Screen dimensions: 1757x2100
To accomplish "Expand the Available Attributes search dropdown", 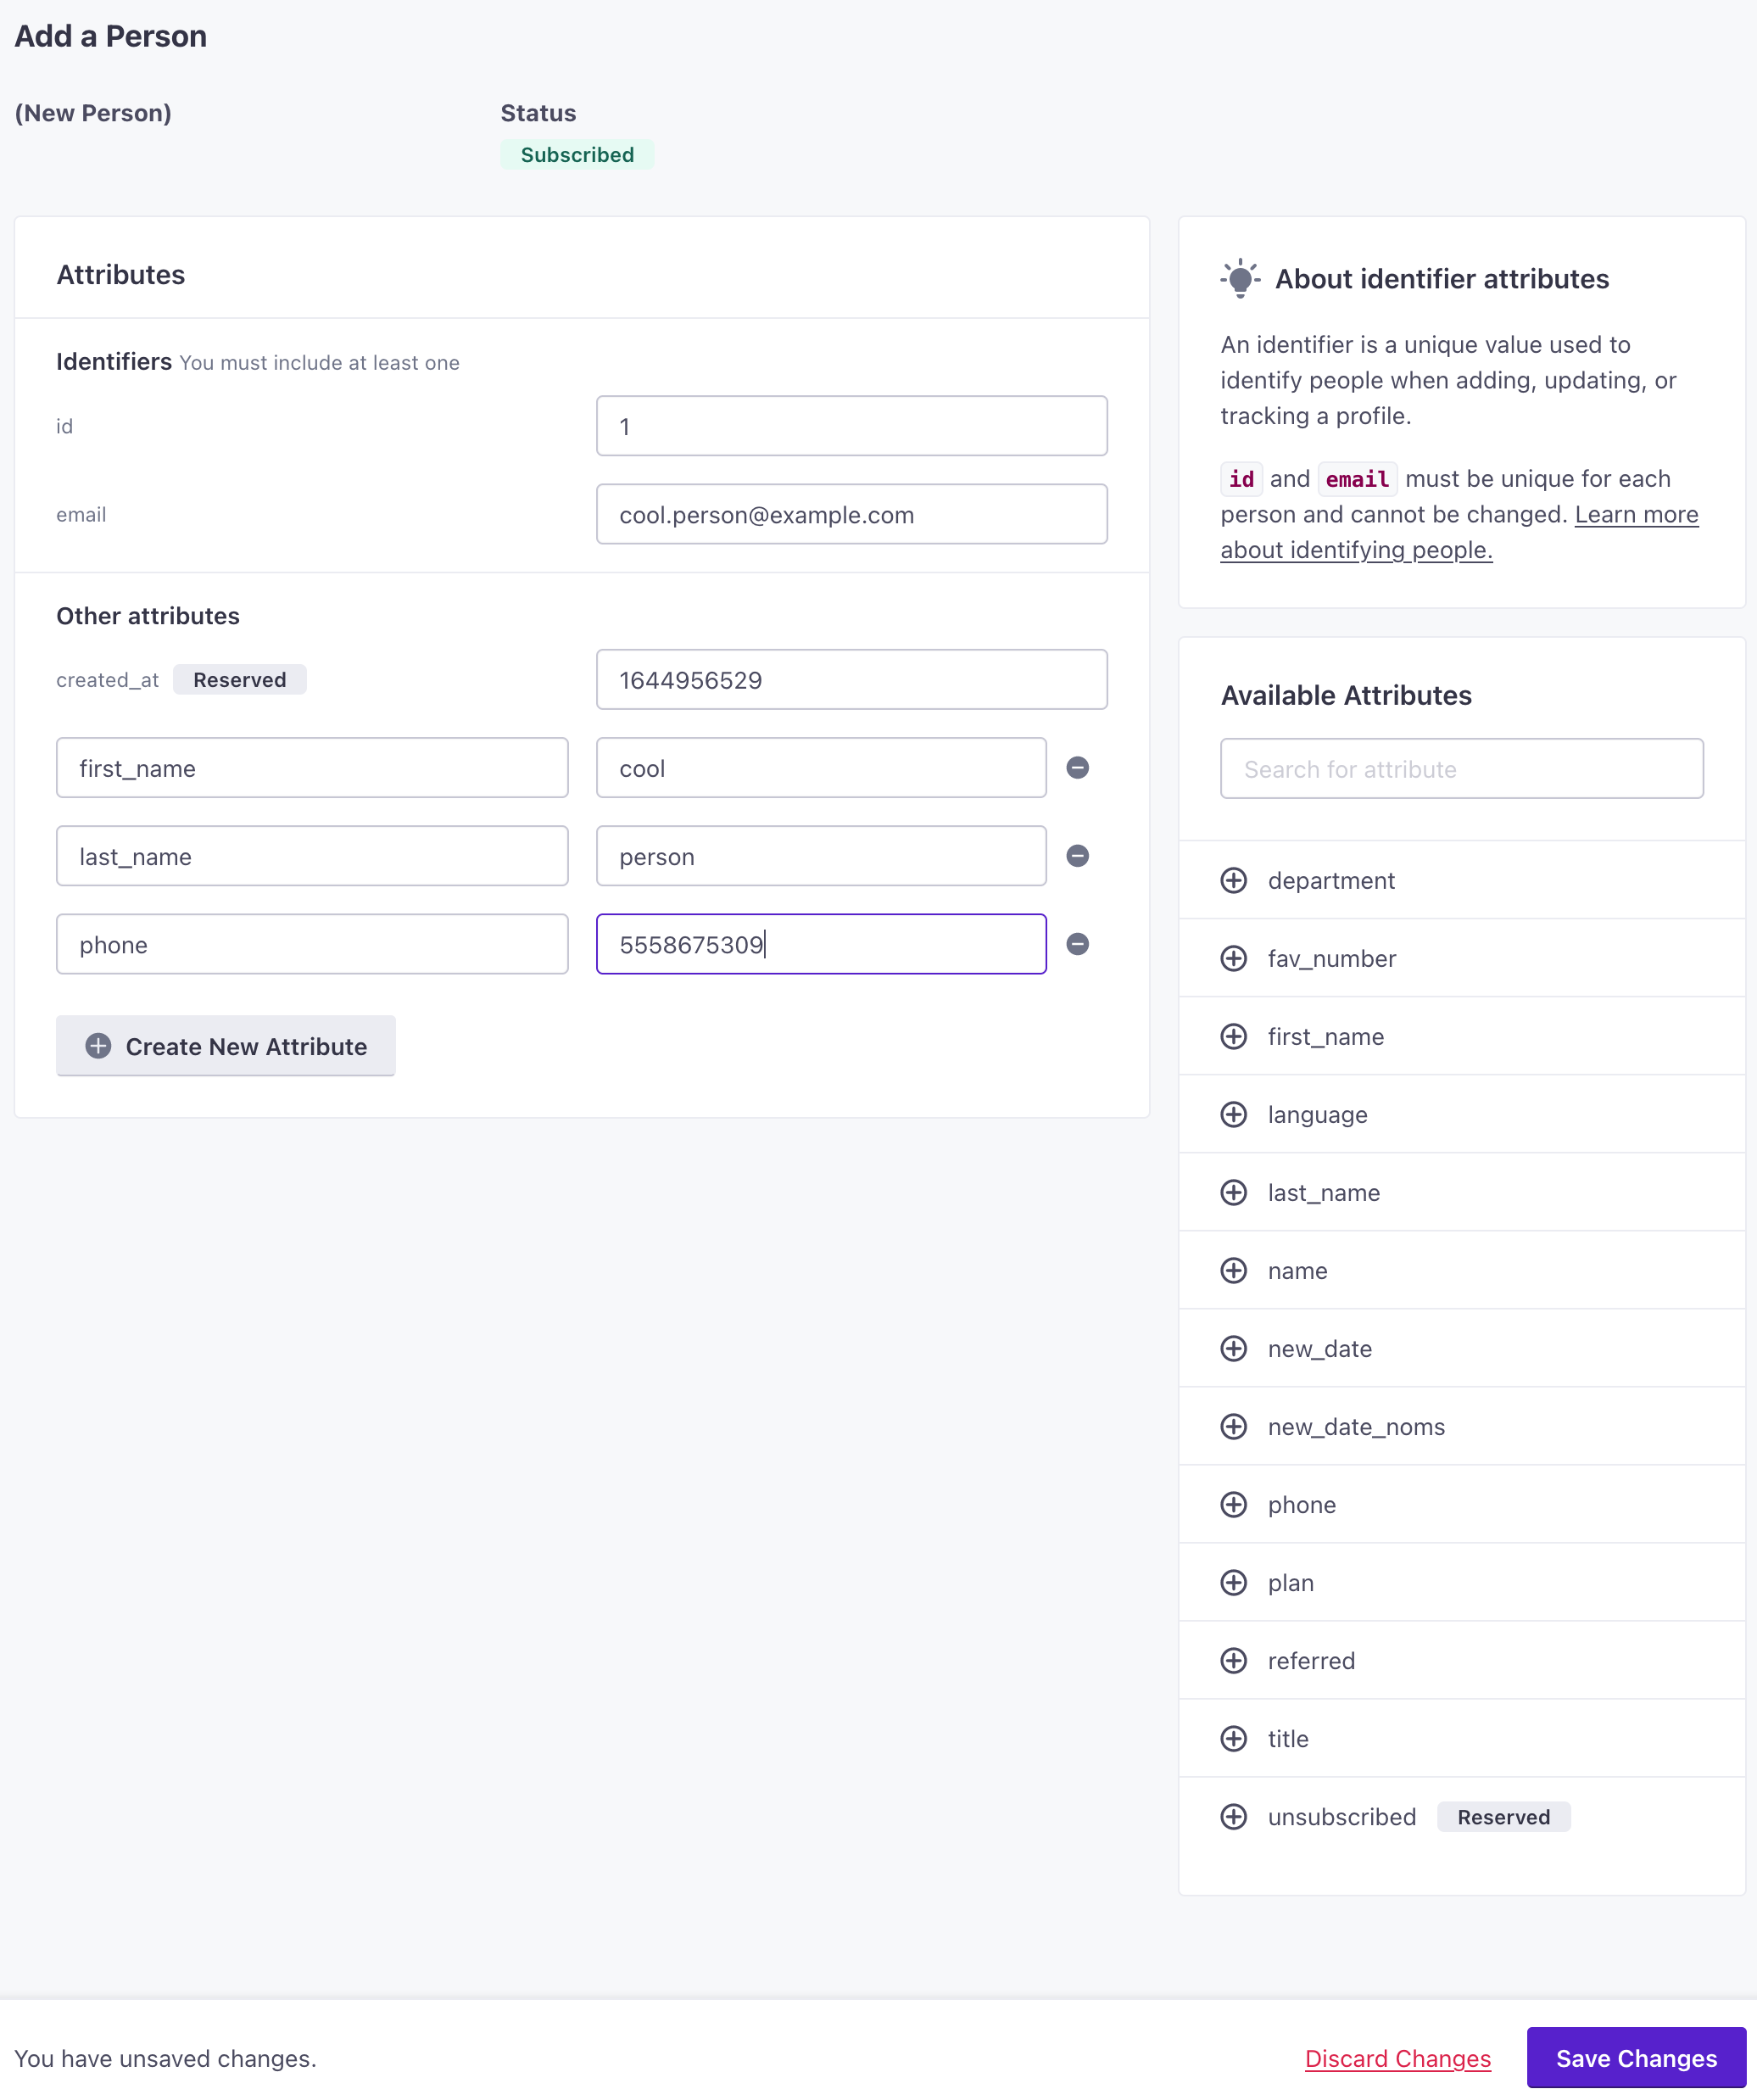I will tap(1463, 768).
